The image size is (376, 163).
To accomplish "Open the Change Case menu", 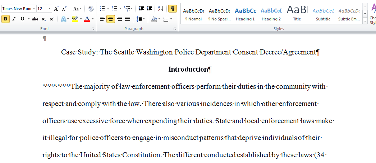I will (x=77, y=9).
